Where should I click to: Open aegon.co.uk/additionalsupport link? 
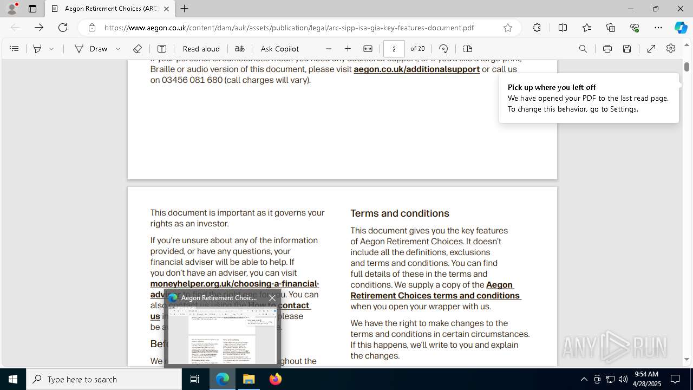pos(416,69)
